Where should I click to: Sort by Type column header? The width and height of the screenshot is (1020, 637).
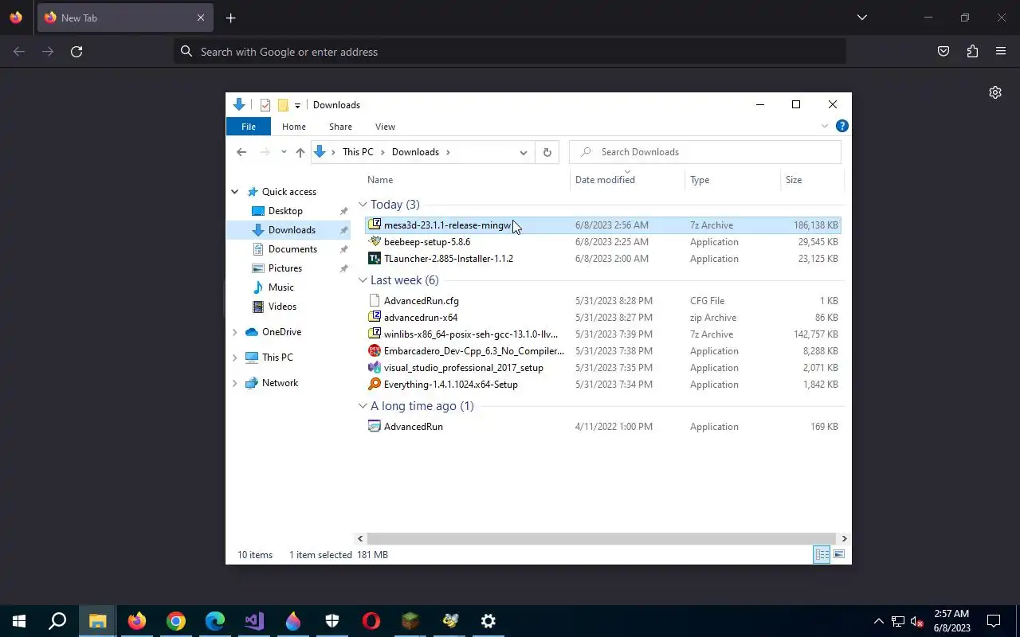click(x=733, y=180)
